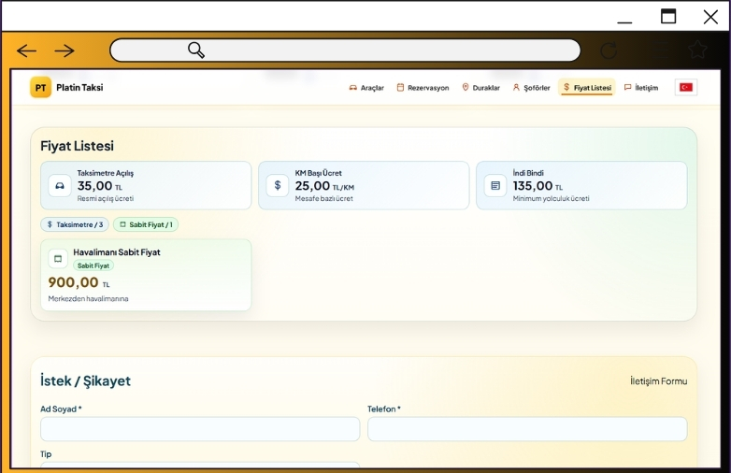Click the dollar icon in KM Başı Ücret card
Image resolution: width=731 pixels, height=473 pixels.
pyautogui.click(x=278, y=185)
